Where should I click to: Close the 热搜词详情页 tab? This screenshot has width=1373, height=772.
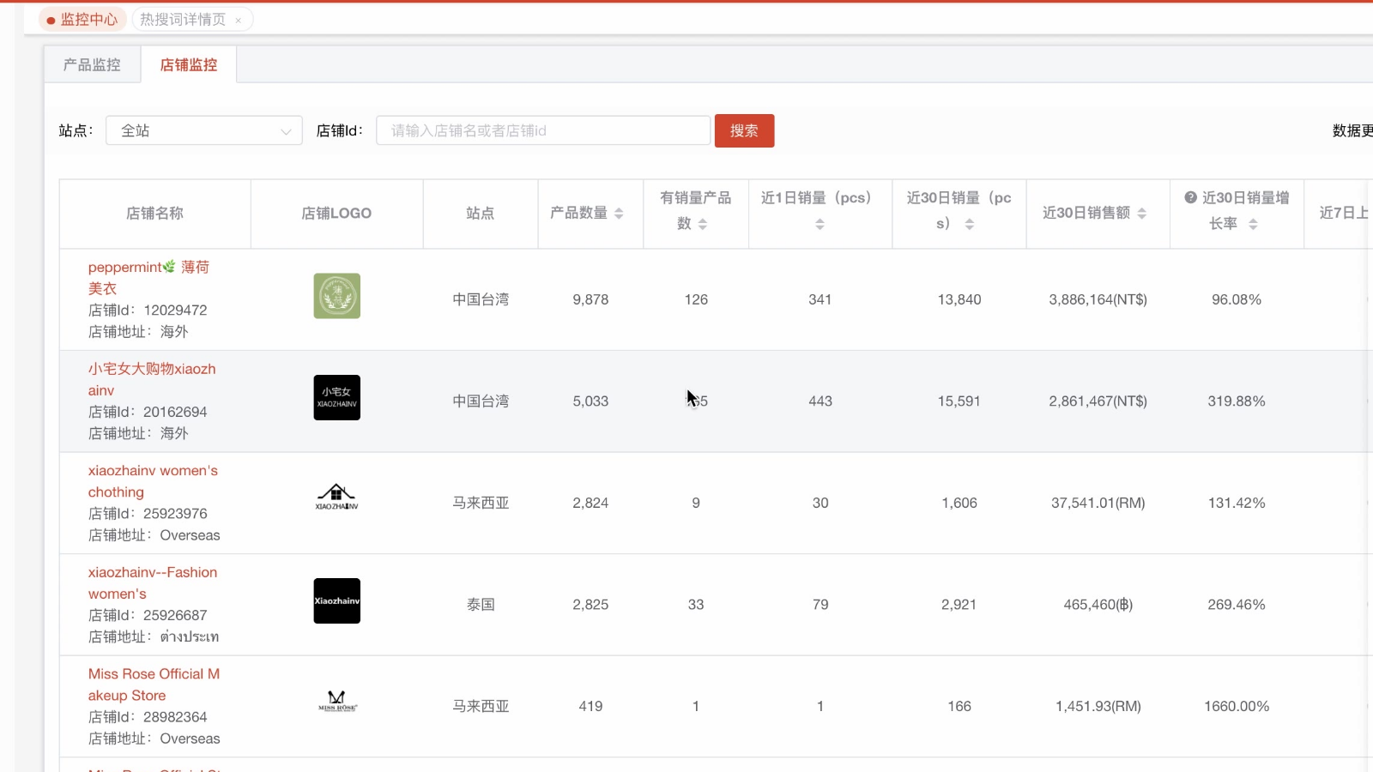coord(239,21)
